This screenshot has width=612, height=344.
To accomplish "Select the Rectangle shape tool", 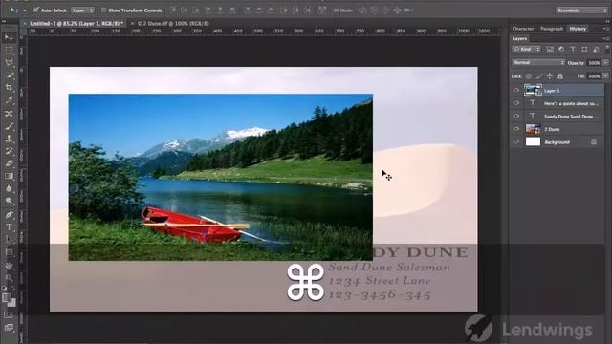I will point(9,252).
